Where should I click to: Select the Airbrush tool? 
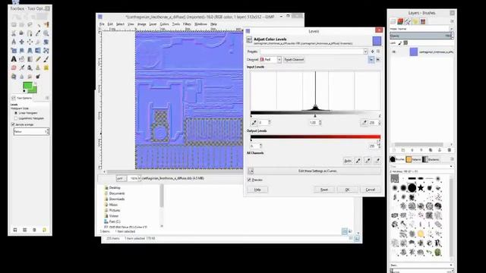[x=22, y=67]
